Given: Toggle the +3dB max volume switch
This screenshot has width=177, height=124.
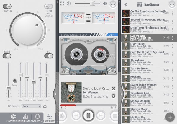Looking at the screenshot, I should click(x=49, y=6).
